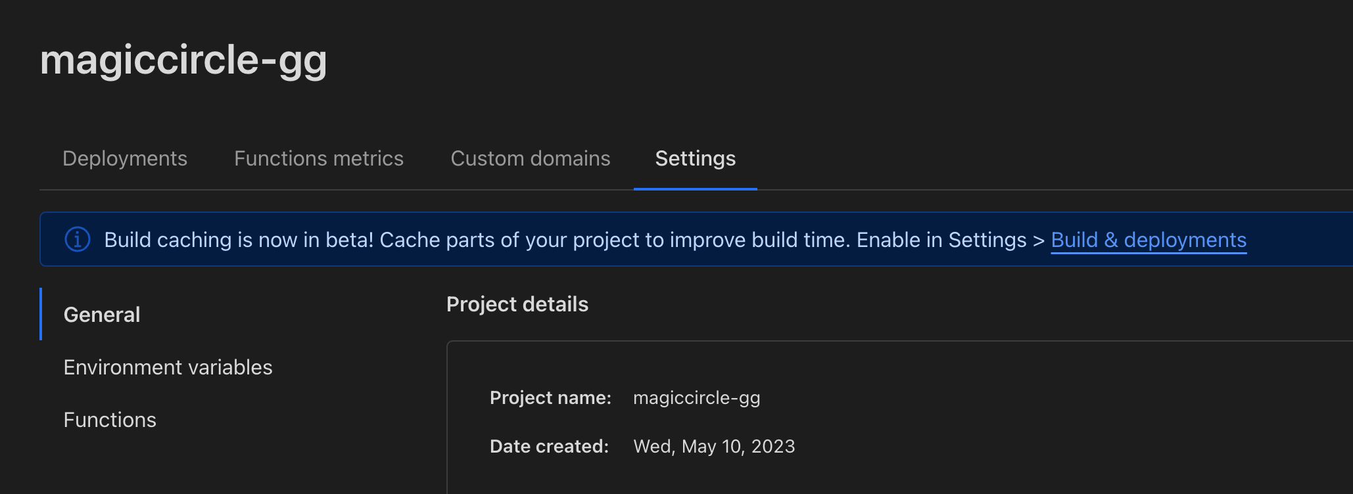Click the Project details heading
This screenshot has width=1353, height=494.
pyautogui.click(x=517, y=304)
